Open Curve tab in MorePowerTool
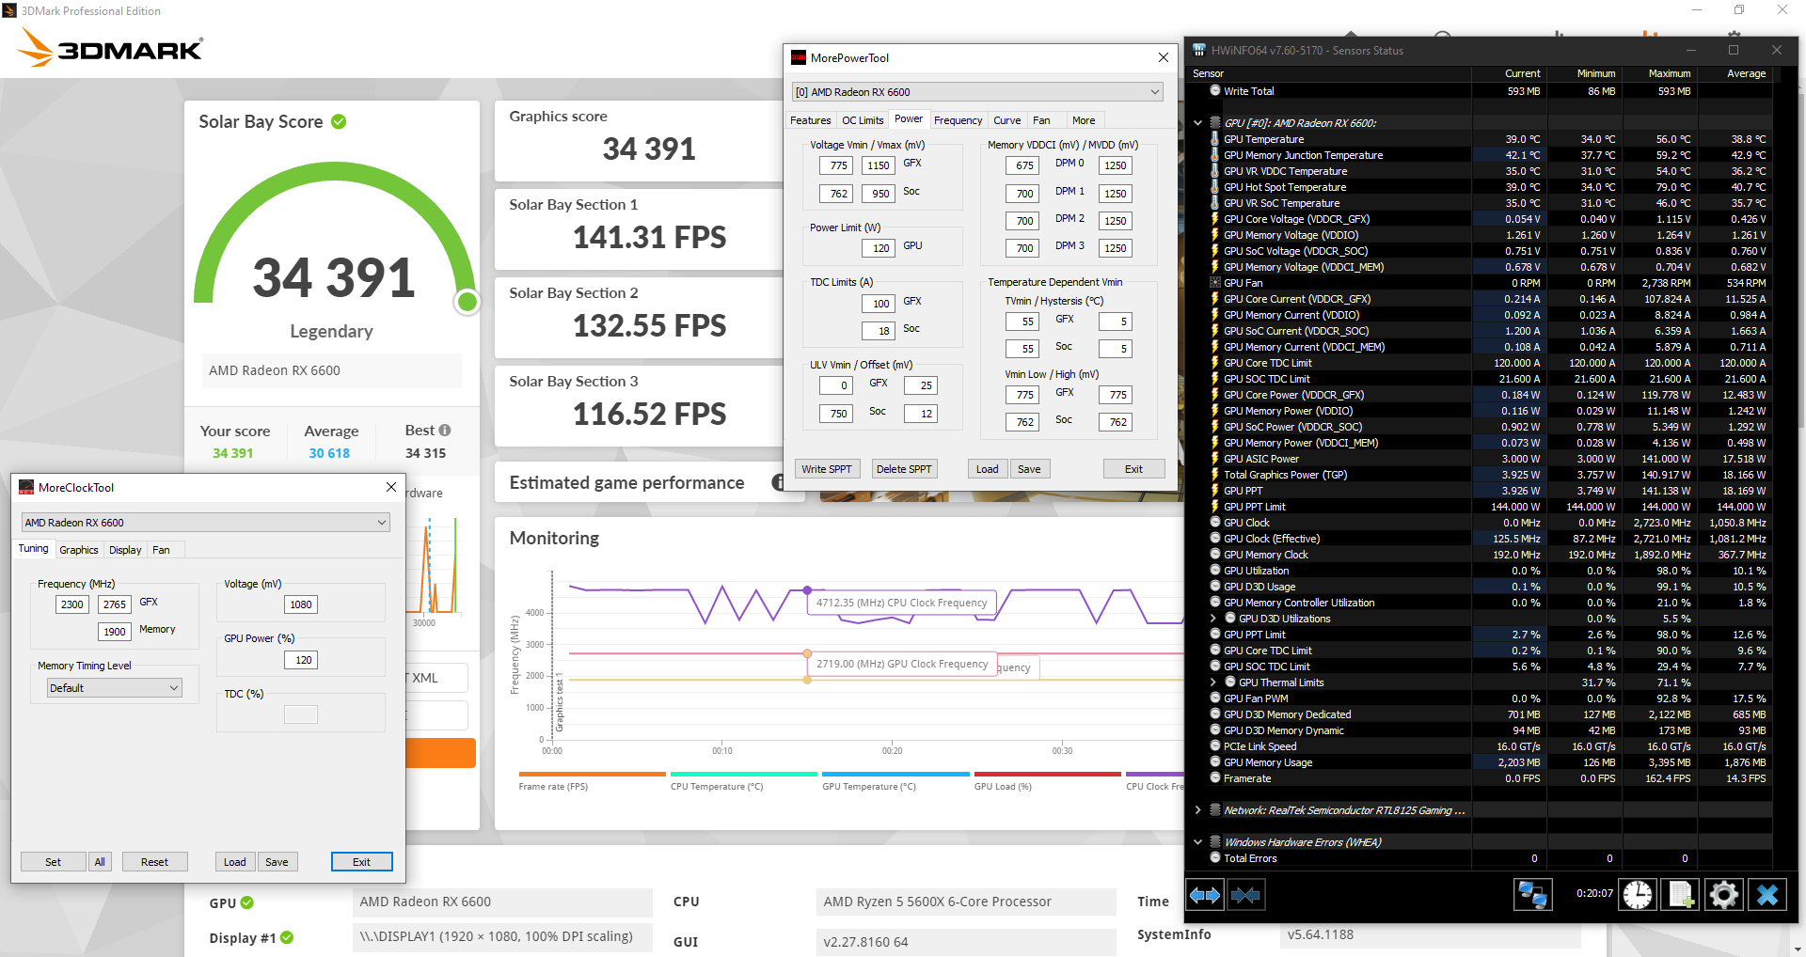The width and height of the screenshot is (1806, 957). pyautogui.click(x=1007, y=120)
